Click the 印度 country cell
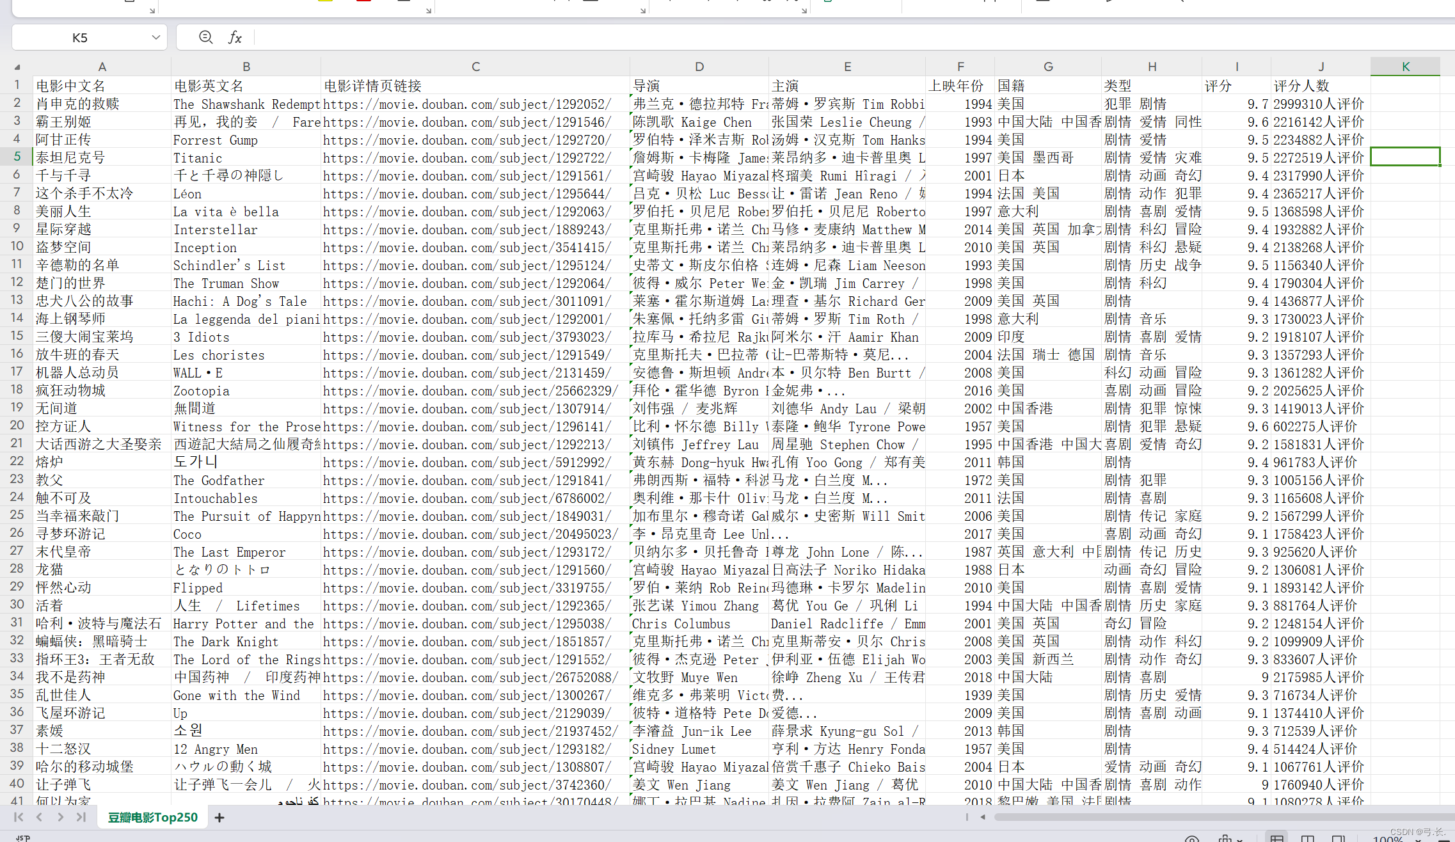The height and width of the screenshot is (842, 1455). tap(1048, 337)
